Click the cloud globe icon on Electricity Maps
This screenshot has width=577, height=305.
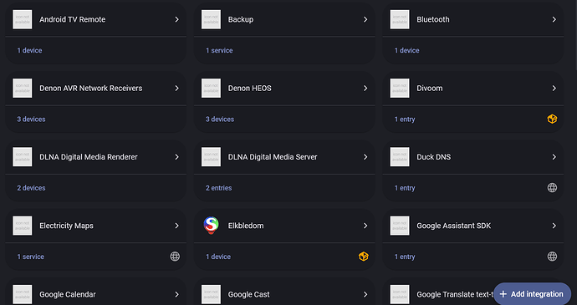175,257
